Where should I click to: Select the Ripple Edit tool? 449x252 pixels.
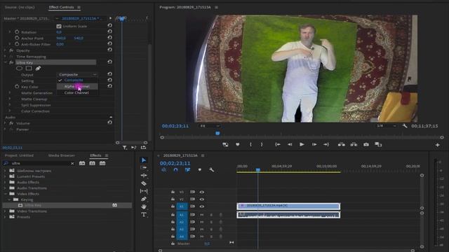[144, 176]
